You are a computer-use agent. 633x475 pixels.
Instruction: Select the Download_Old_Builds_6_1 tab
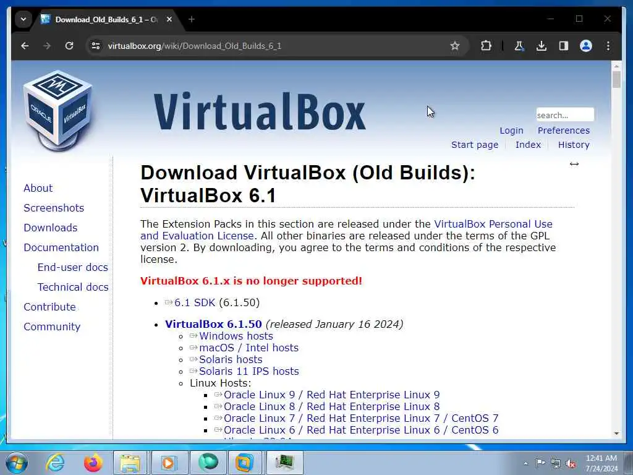tap(106, 19)
